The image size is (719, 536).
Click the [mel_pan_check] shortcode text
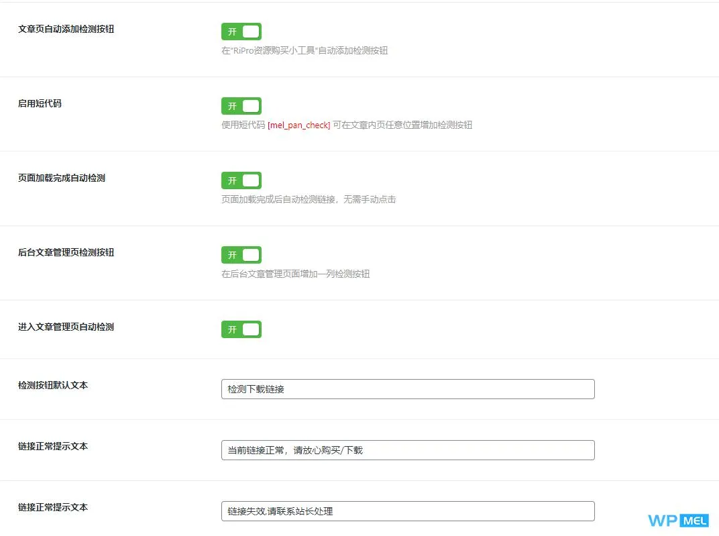[x=299, y=125]
